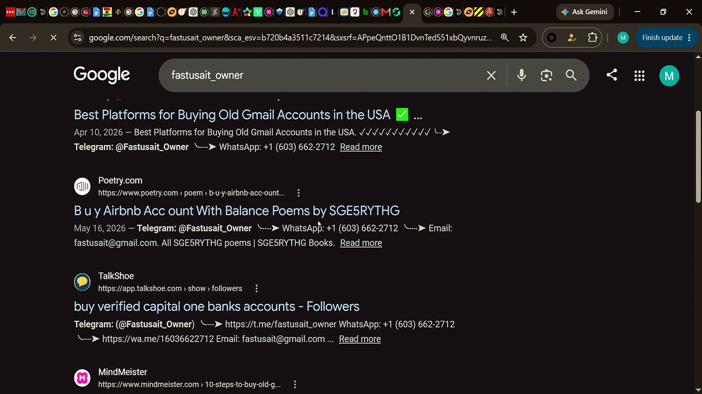Click the Finish update button

666,38
